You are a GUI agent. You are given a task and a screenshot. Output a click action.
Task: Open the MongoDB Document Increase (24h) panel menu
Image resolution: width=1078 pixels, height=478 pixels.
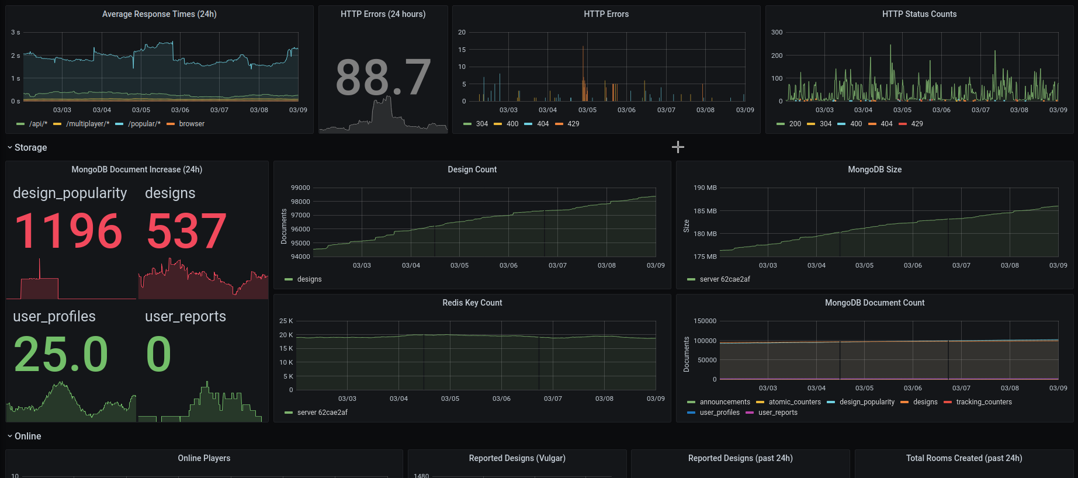coord(137,169)
